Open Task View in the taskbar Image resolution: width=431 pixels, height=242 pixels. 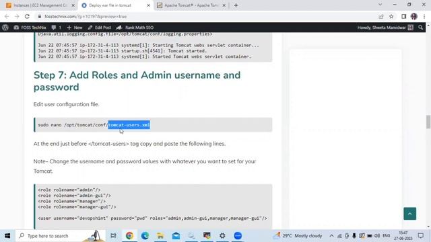coord(113,236)
